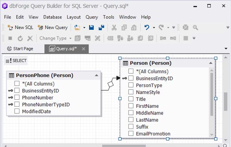Open the Window menu
This screenshot has height=147, width=231.
tap(127, 17)
